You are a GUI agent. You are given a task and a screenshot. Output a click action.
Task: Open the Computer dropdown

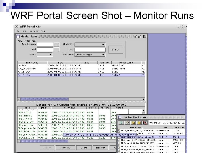pos(90,55)
